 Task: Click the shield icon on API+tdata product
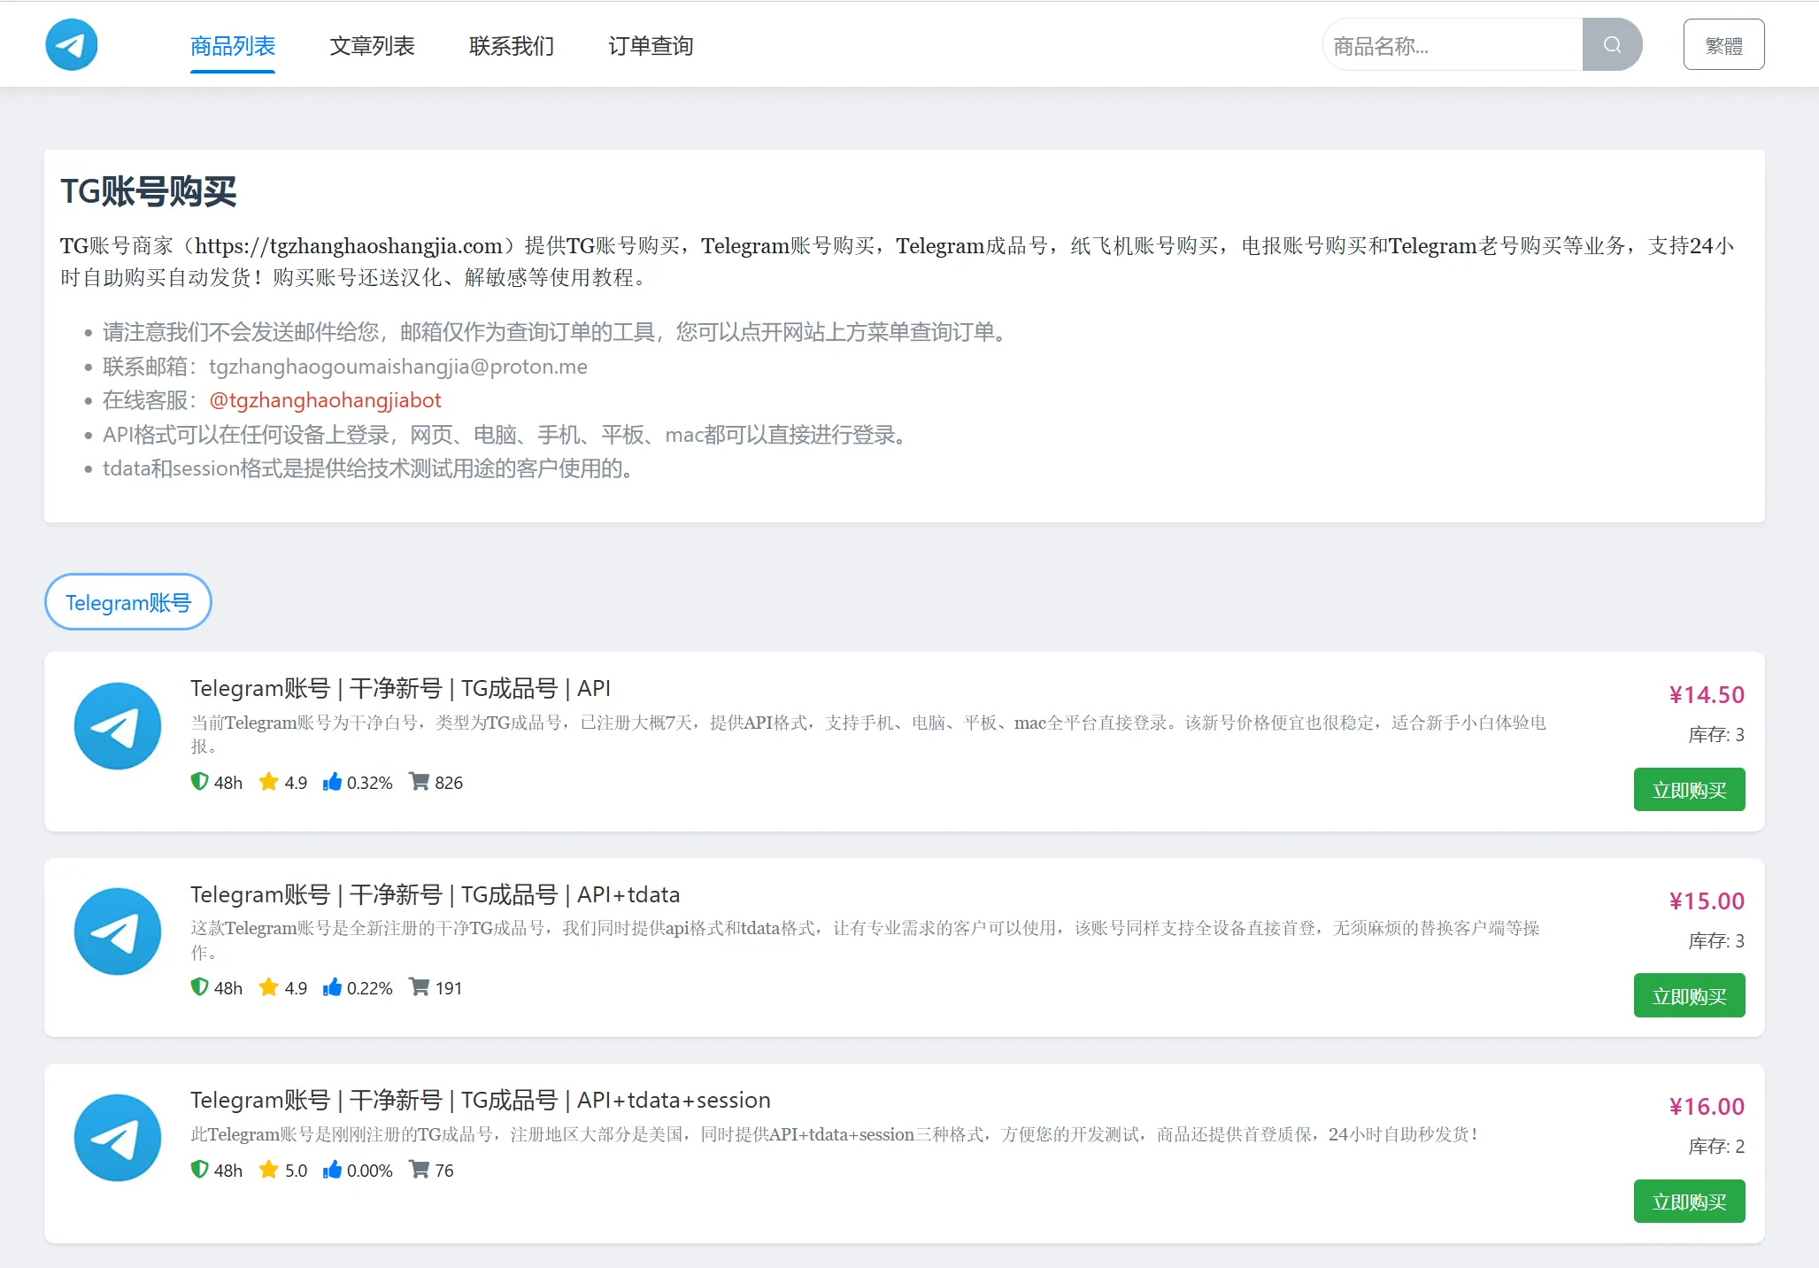coord(199,988)
